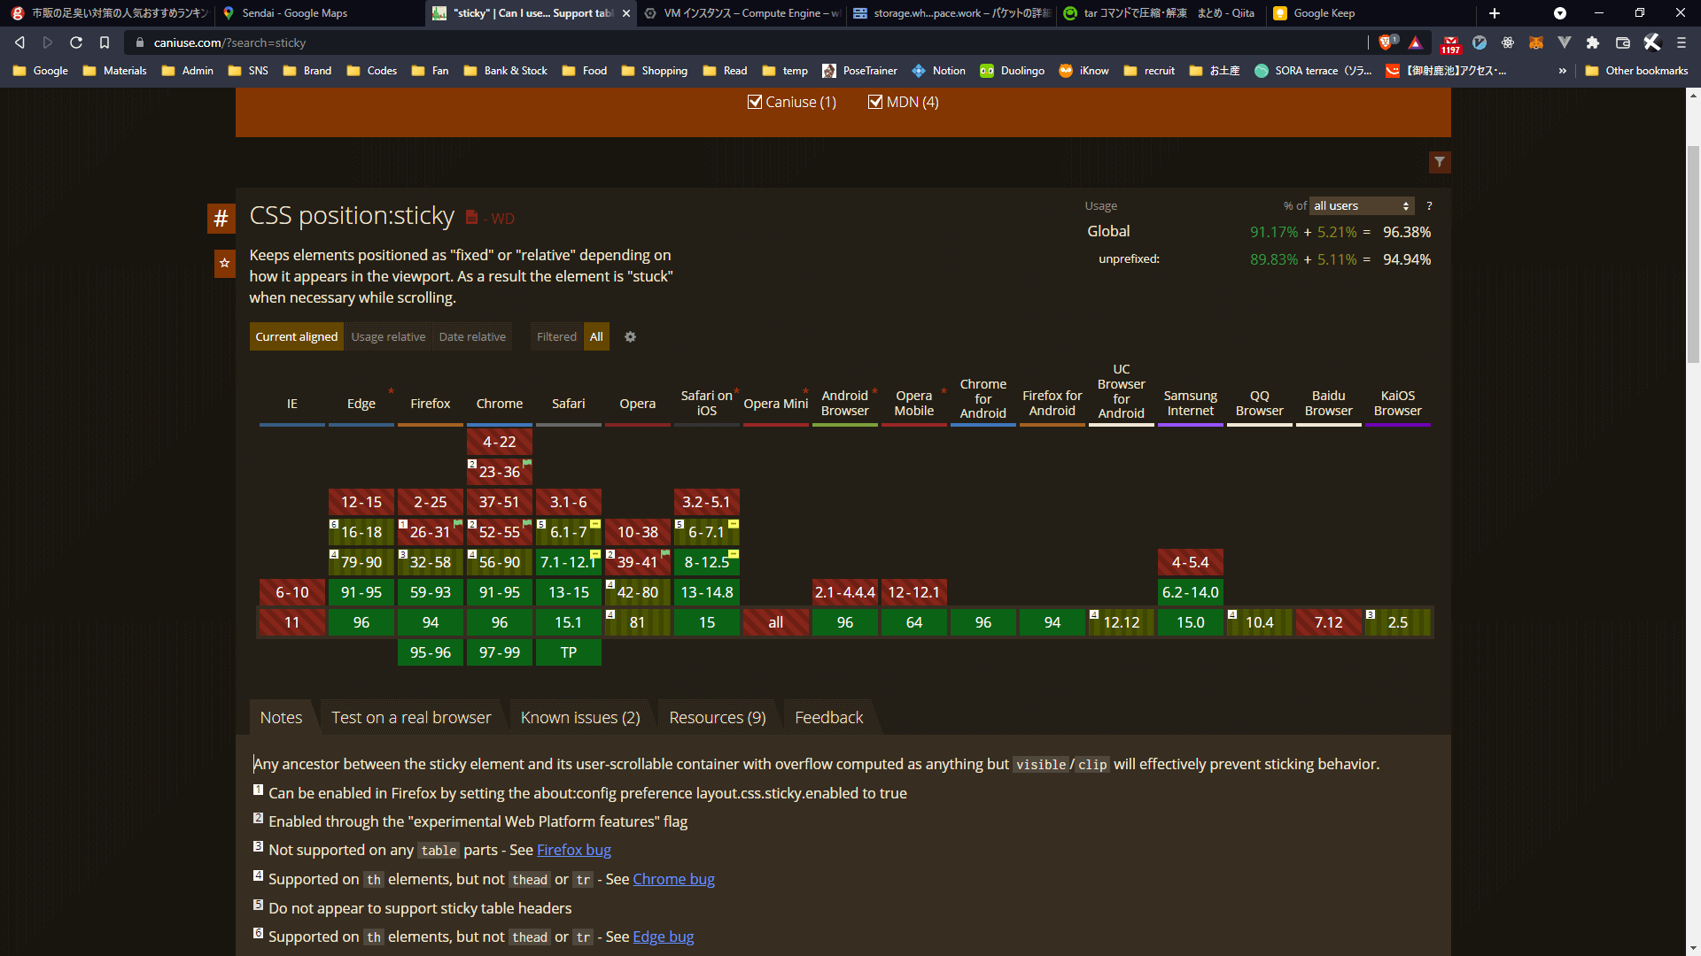
Task: Star the CSS position:sticky feature
Action: coord(225,263)
